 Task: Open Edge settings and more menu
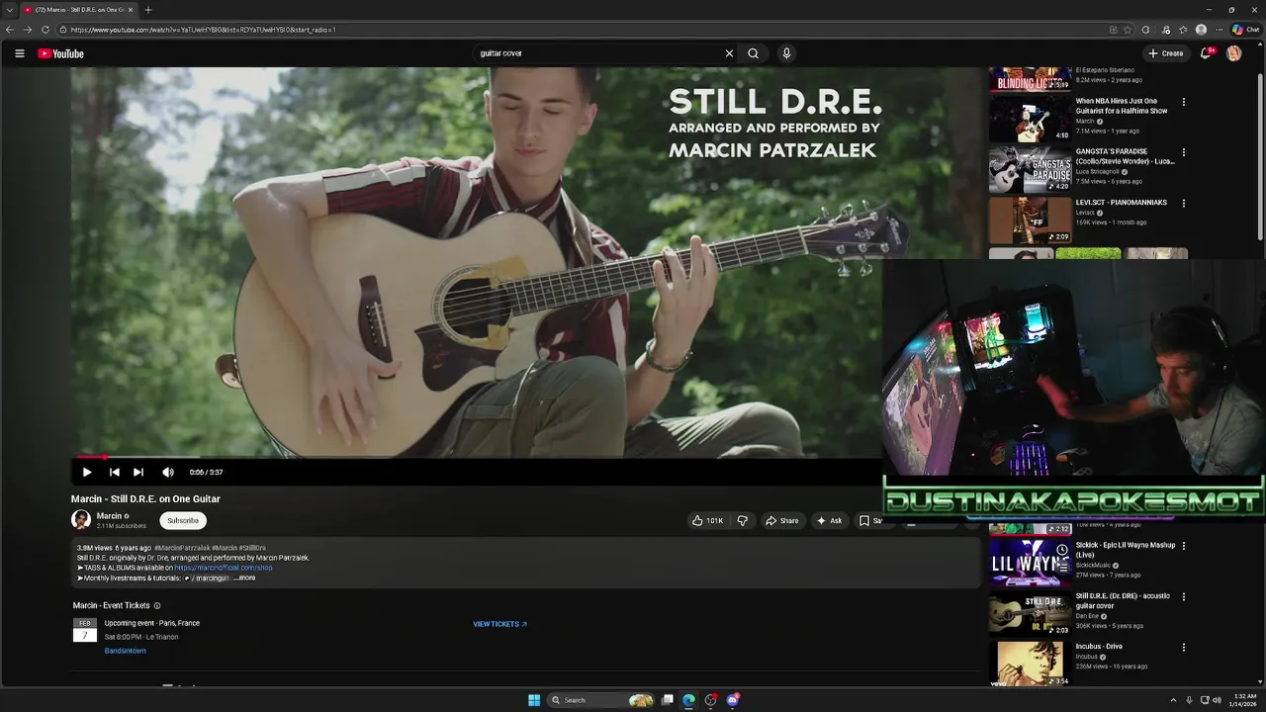[x=1218, y=30]
